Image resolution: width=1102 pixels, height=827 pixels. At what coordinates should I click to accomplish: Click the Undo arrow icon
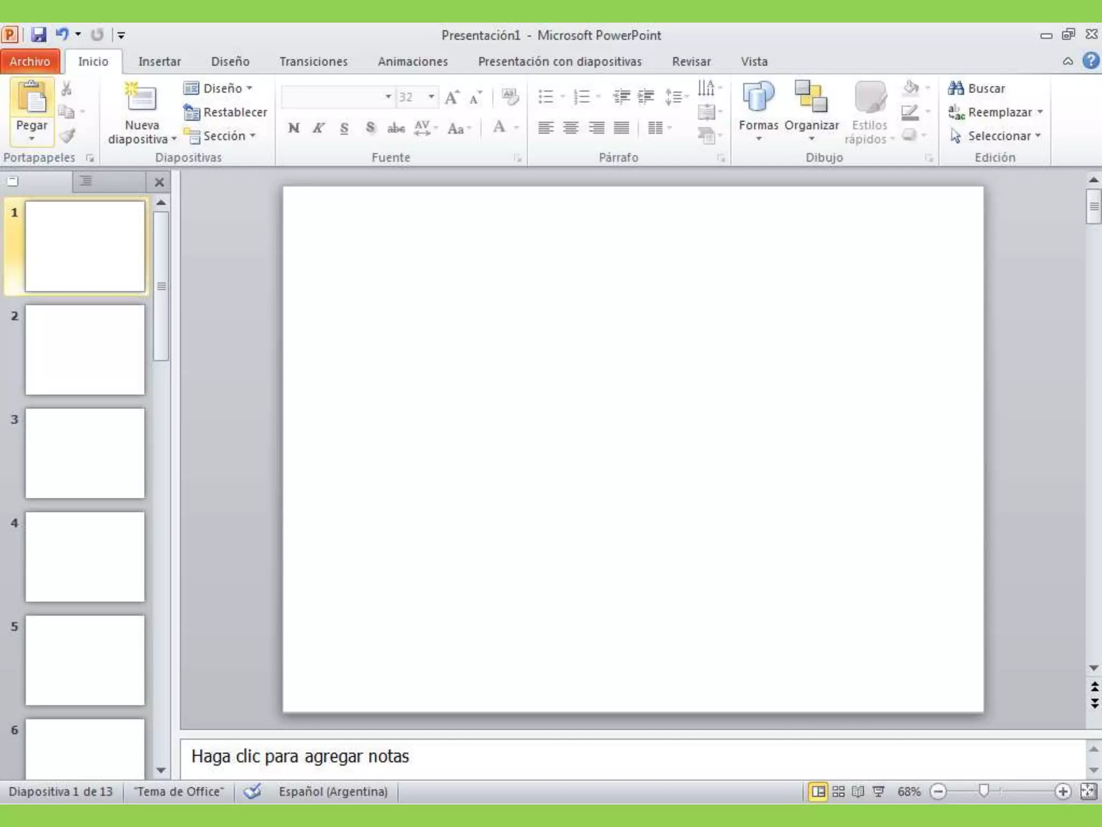click(62, 35)
